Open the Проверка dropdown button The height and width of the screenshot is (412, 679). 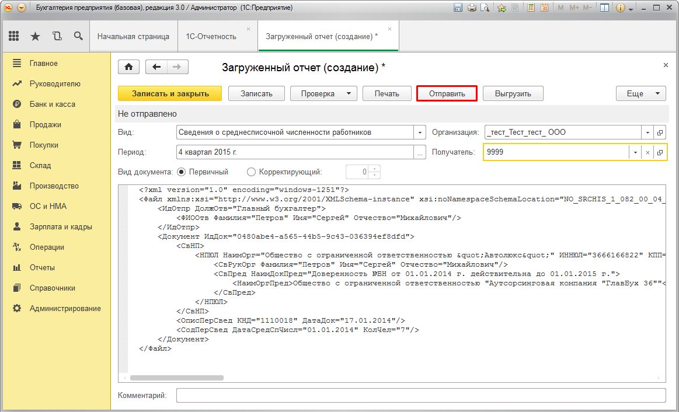323,93
